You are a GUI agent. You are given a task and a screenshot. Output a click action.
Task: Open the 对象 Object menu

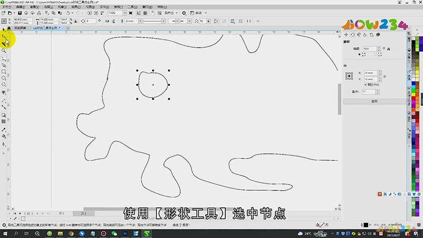click(62, 7)
